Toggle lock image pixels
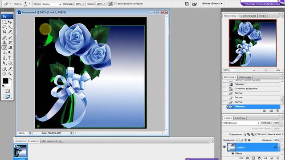The width and height of the screenshot is (285, 160). 242,140
